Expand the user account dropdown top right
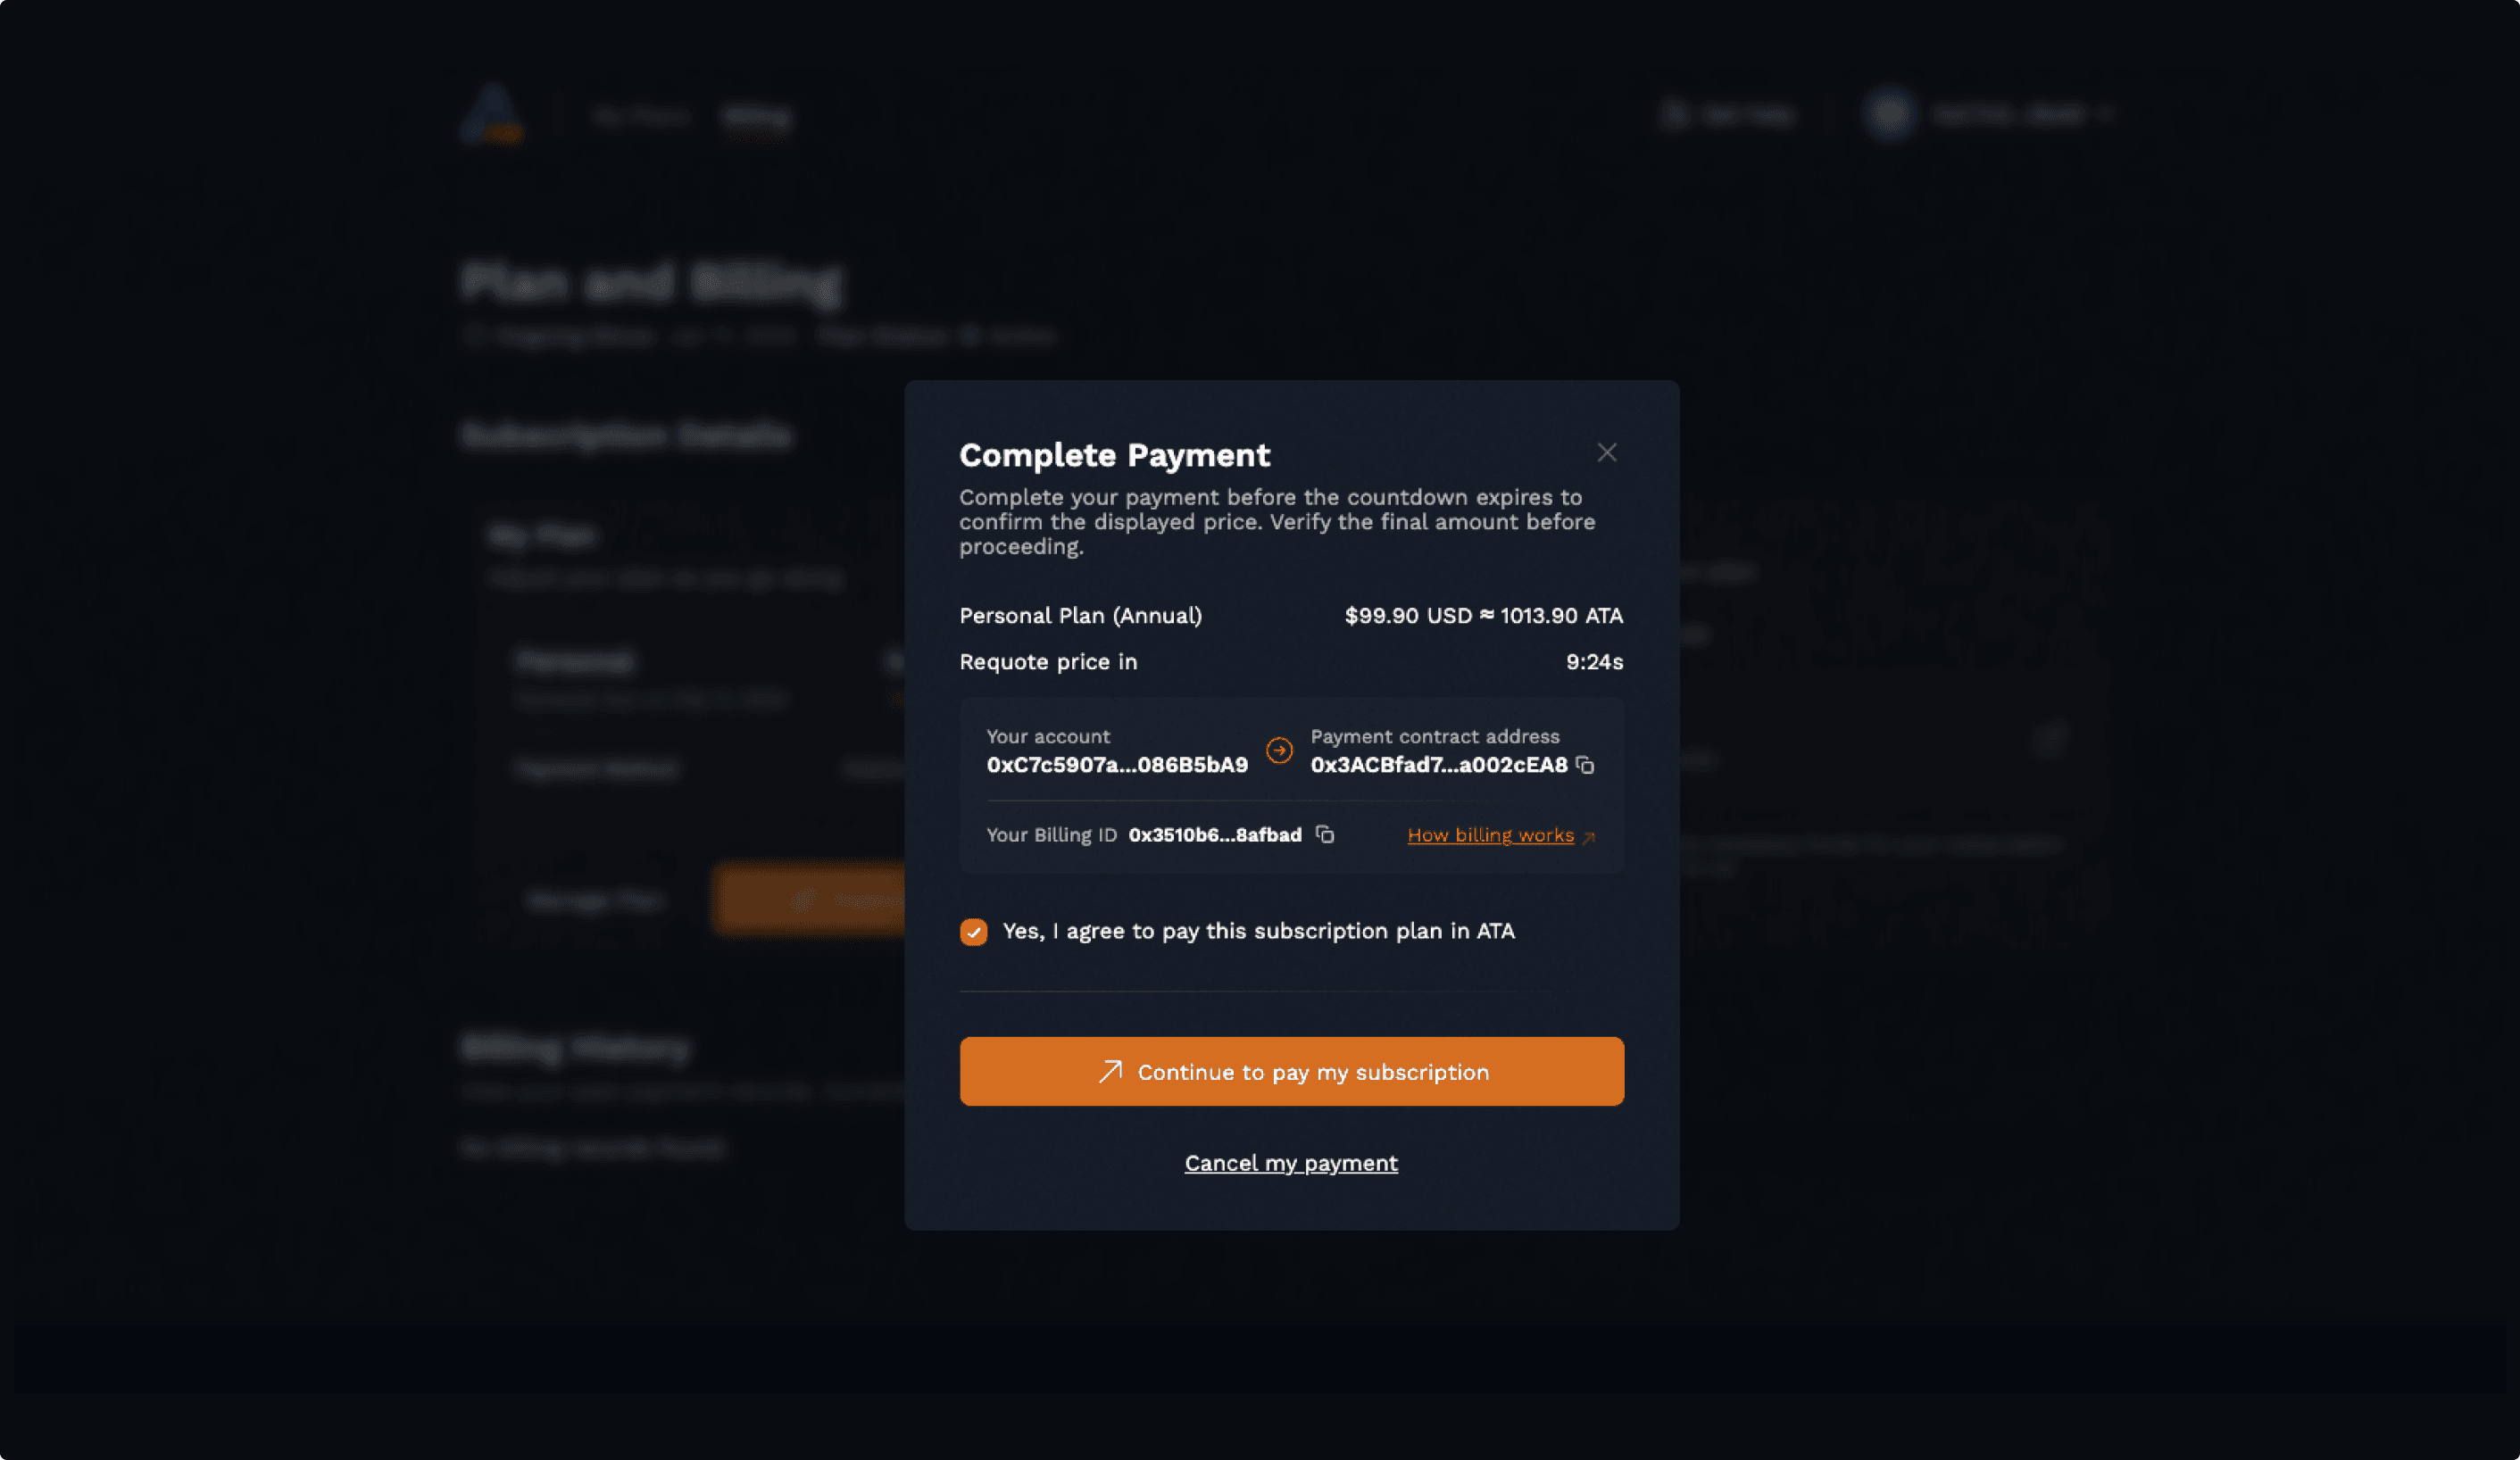 2106,113
